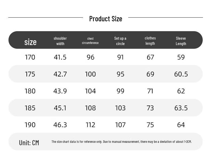Screen dimensions: 211x158
Task: Click the 'clothes length' column header
Action: coord(150,41)
